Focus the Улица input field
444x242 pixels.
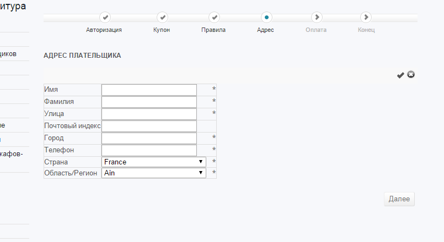(x=149, y=114)
